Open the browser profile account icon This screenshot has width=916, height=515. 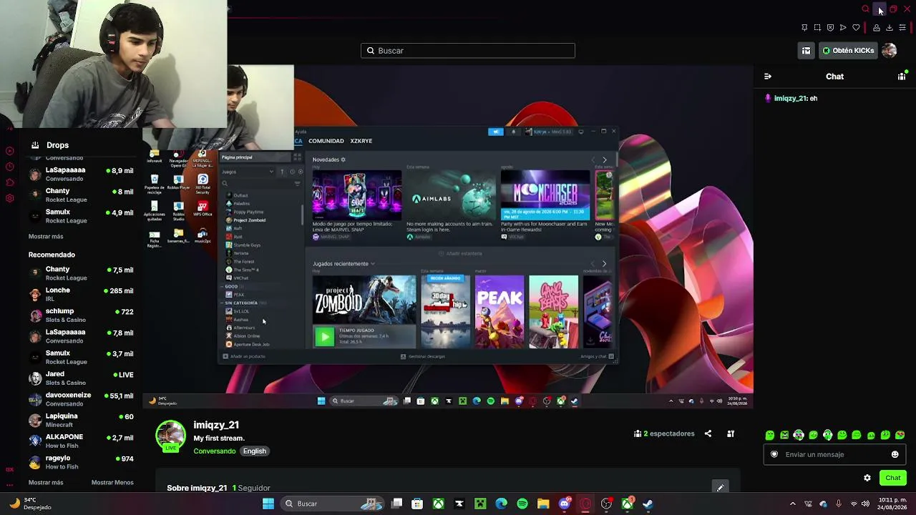(876, 28)
